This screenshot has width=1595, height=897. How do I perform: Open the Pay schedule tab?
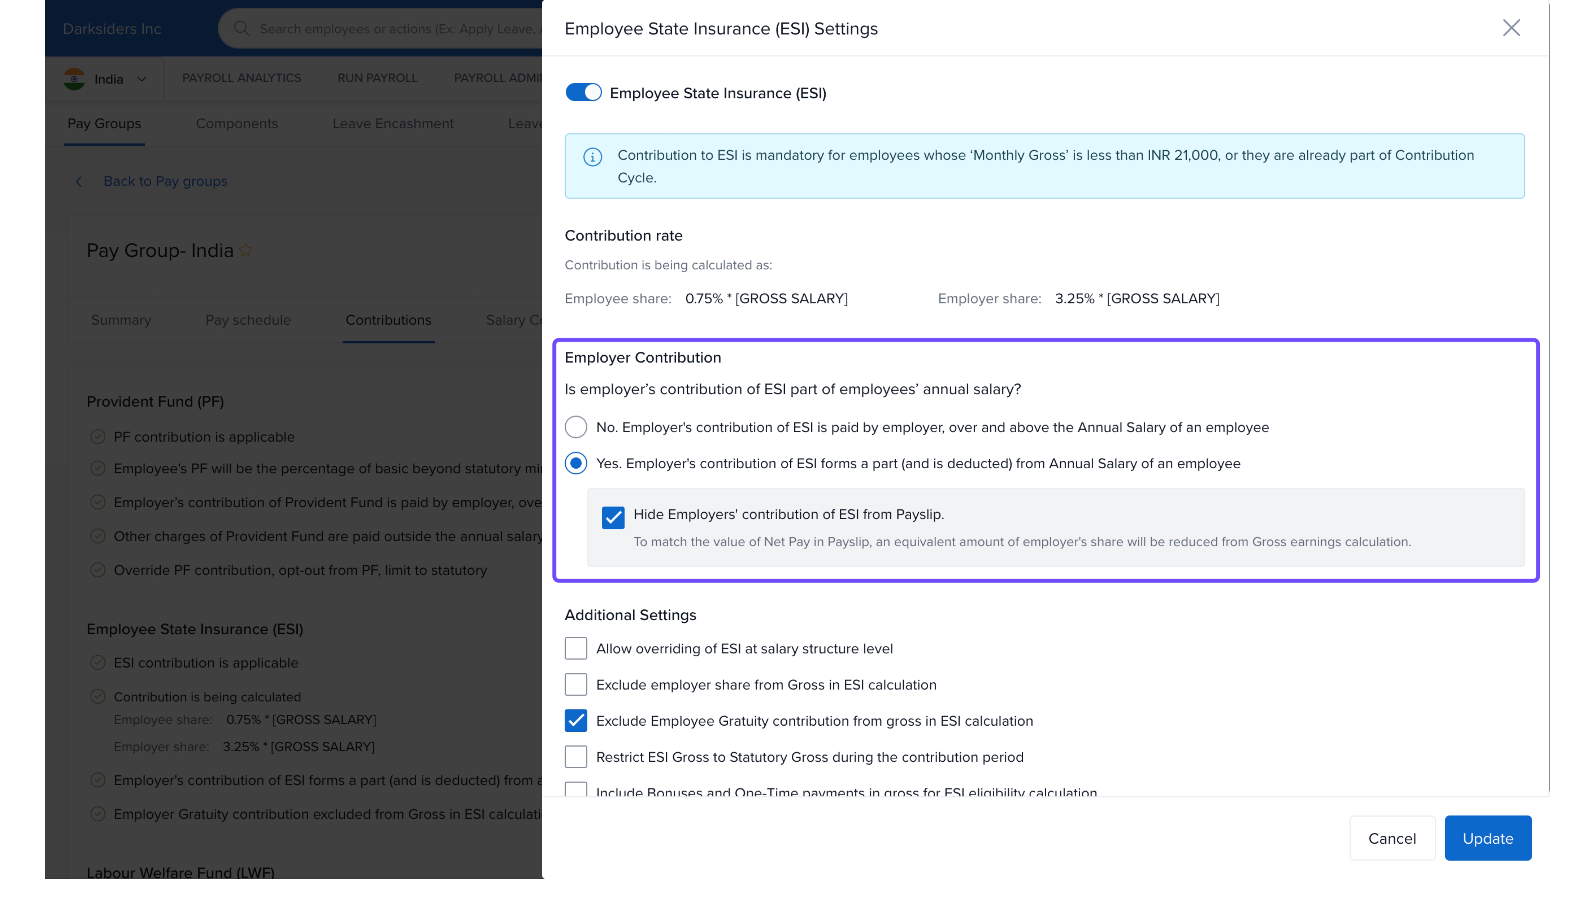248,320
